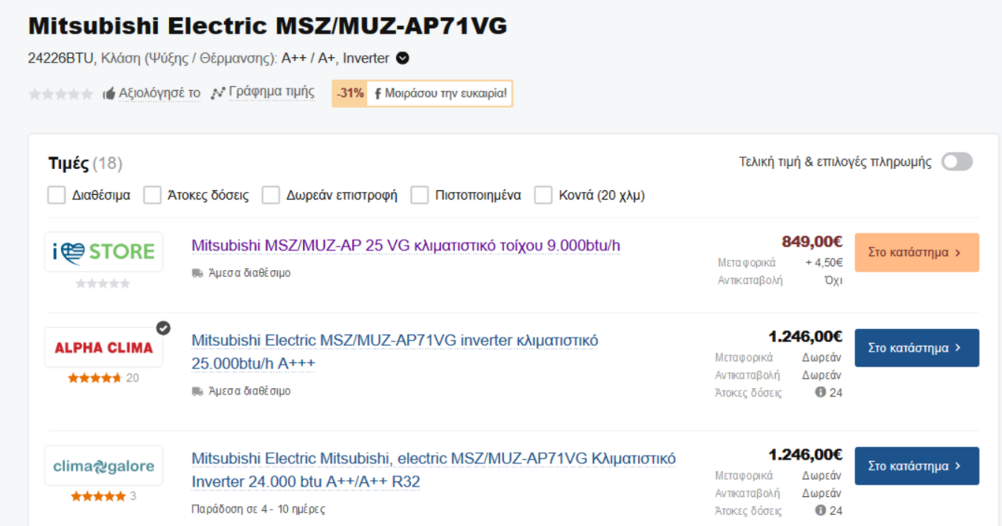Open the clima galore shop logo
The width and height of the screenshot is (1002, 526).
coord(103,466)
